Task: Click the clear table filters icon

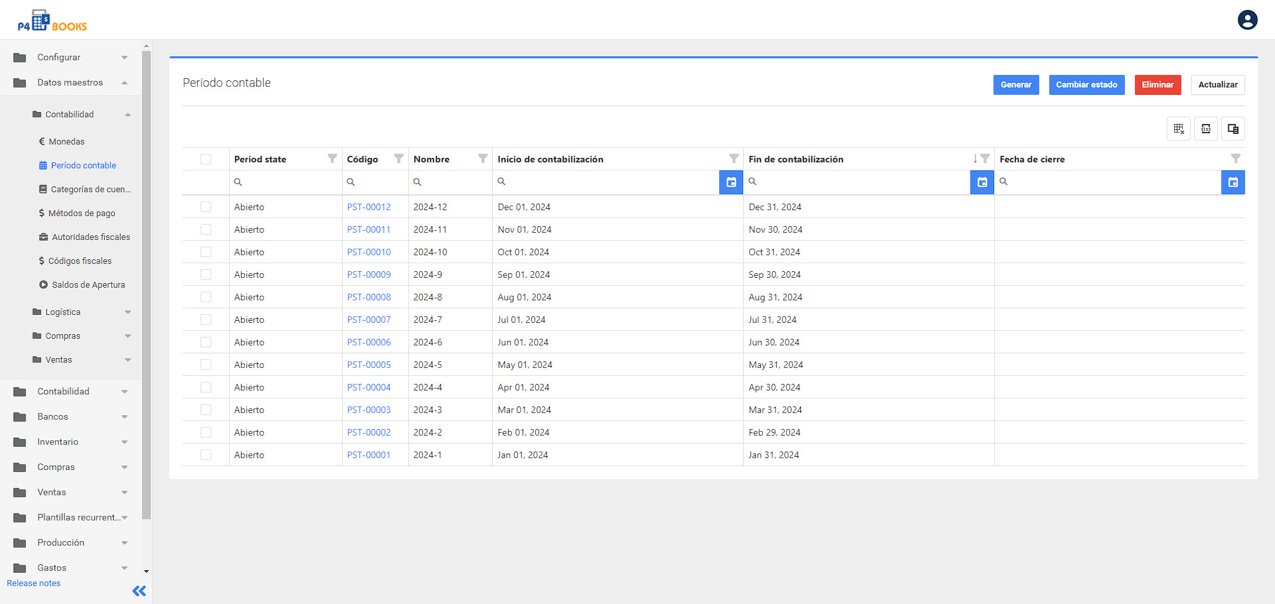Action: (x=1178, y=129)
